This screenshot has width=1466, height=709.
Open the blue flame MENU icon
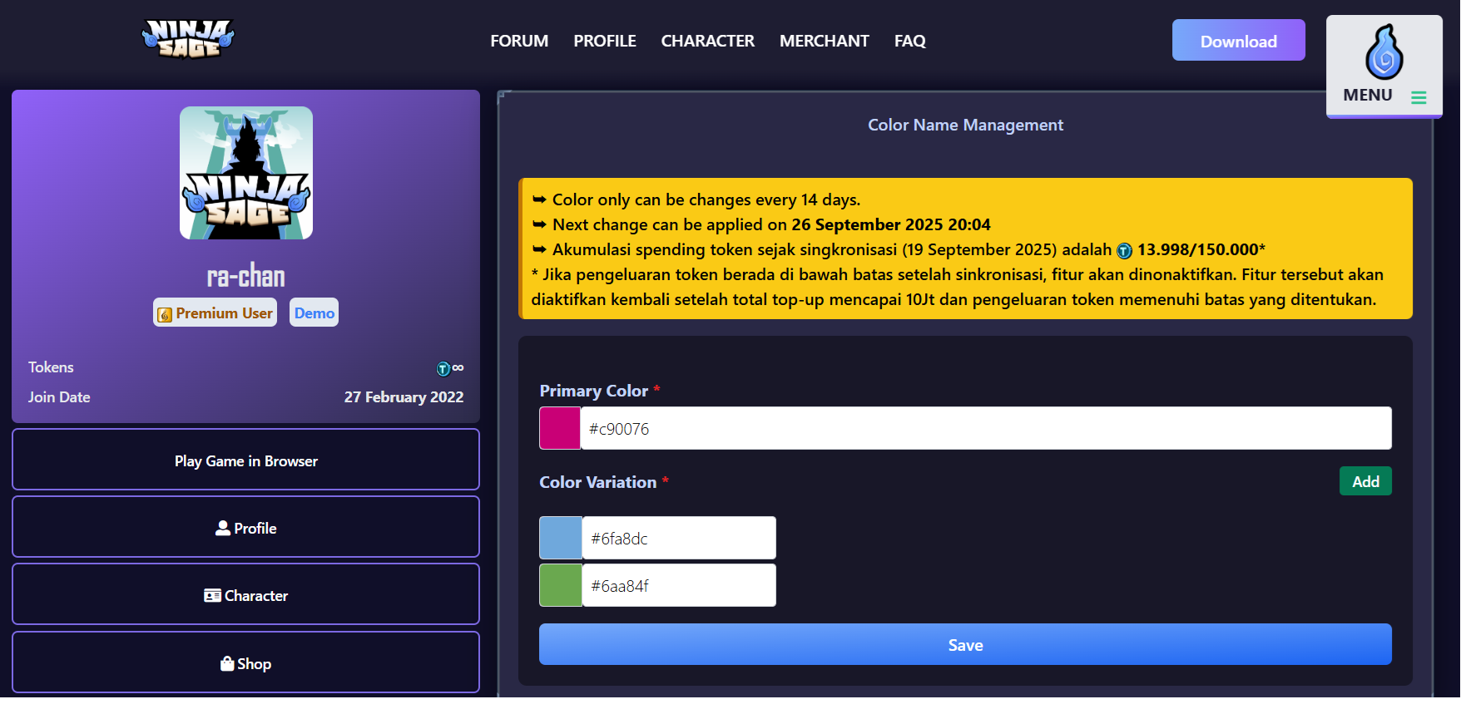tap(1383, 52)
